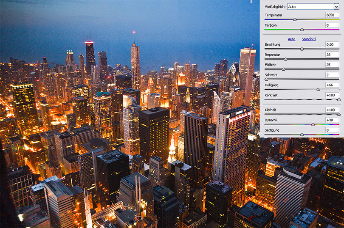The width and height of the screenshot is (344, 228).
Task: Click the Belichtung value field 0,00
Action: [332, 44]
